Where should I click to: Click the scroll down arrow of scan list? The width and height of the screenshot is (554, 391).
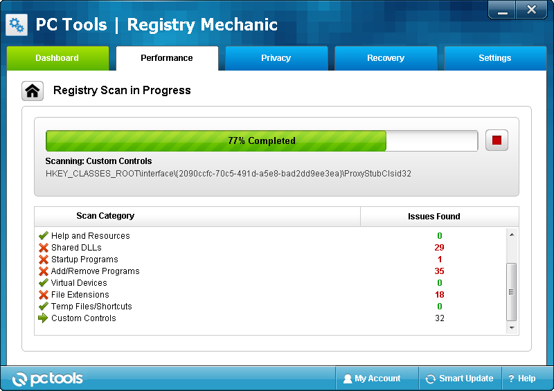[x=512, y=328]
